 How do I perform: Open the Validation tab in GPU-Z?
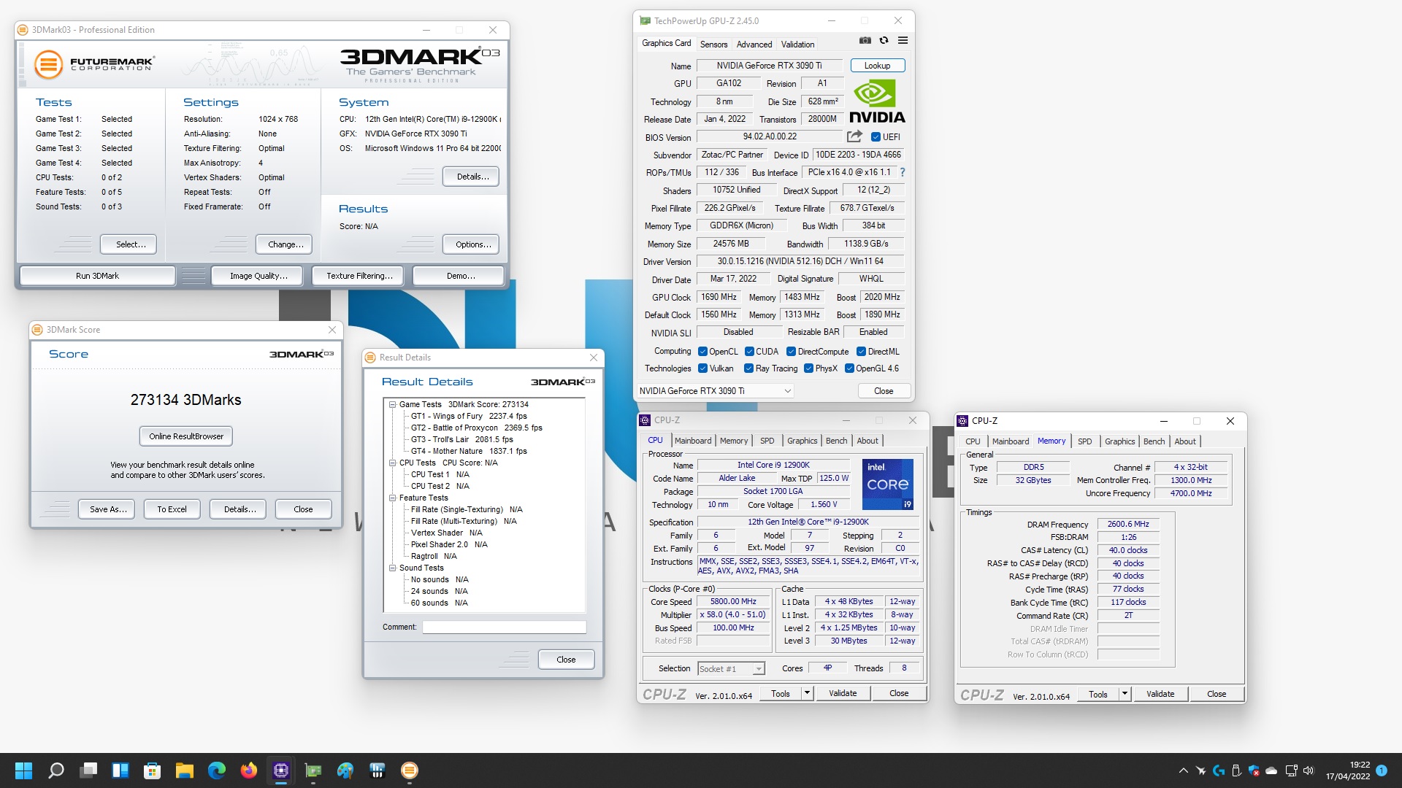point(797,45)
